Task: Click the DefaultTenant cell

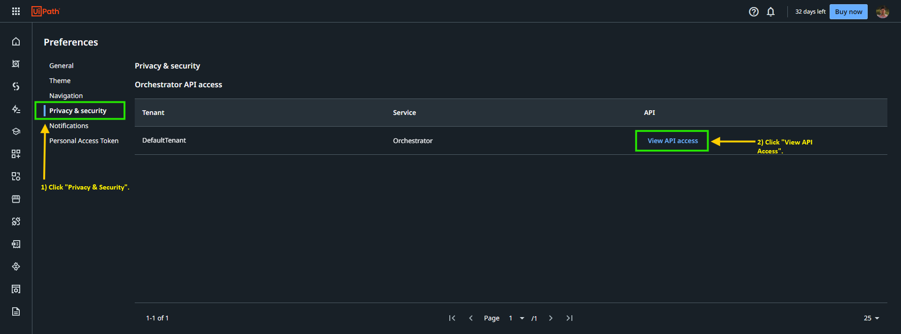Action: pyautogui.click(x=164, y=140)
